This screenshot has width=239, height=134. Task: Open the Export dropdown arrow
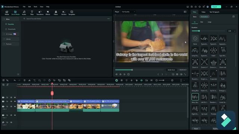point(219,7)
